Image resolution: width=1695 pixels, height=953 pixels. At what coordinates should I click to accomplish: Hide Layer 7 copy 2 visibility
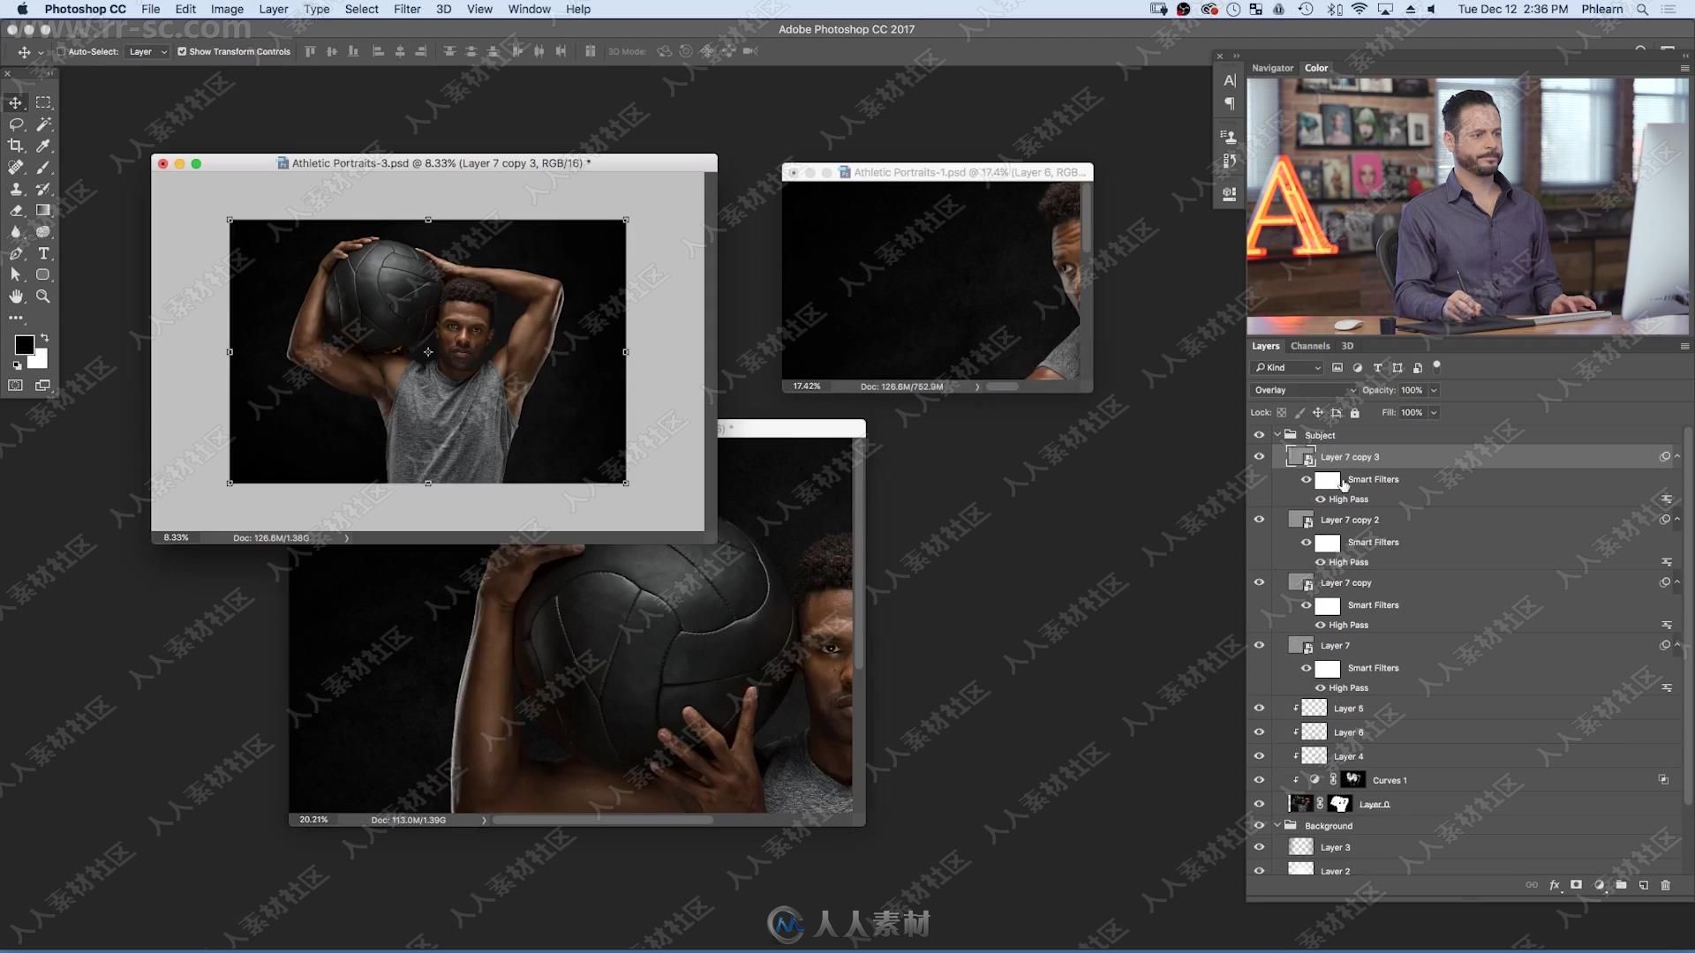point(1259,520)
